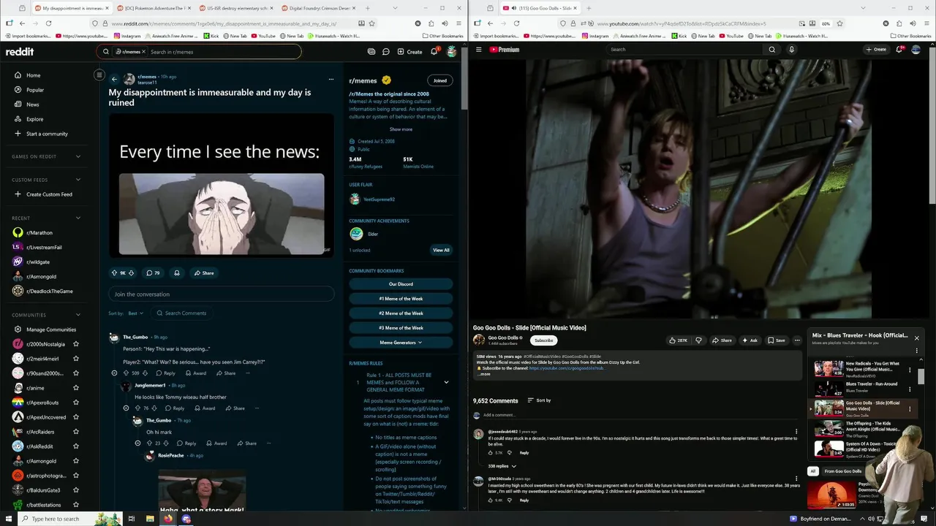The image size is (936, 526).
Task: Upvote The_Gumbo comment with 509 votes
Action: (126, 373)
